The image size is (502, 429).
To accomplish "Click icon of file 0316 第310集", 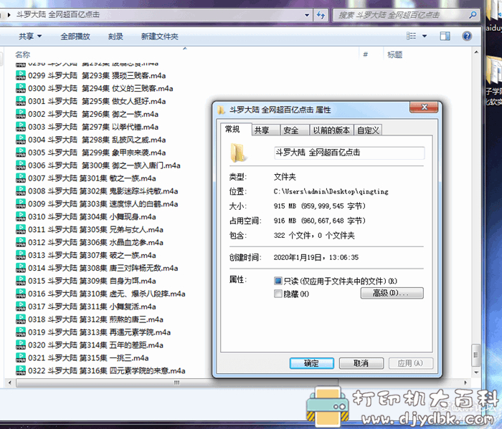I will tap(21, 294).
